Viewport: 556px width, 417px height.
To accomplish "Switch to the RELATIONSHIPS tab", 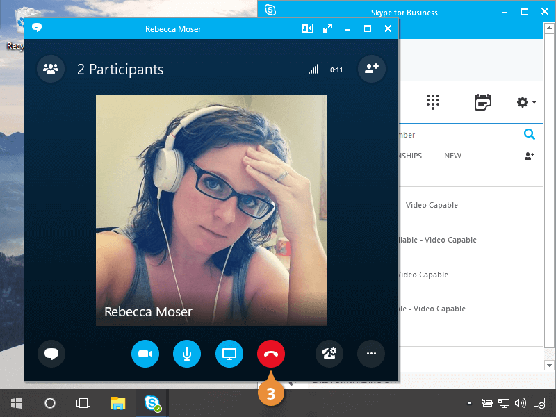I will point(410,156).
